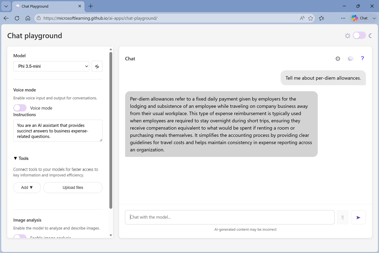Close the Chat Playground tab

click(80, 6)
